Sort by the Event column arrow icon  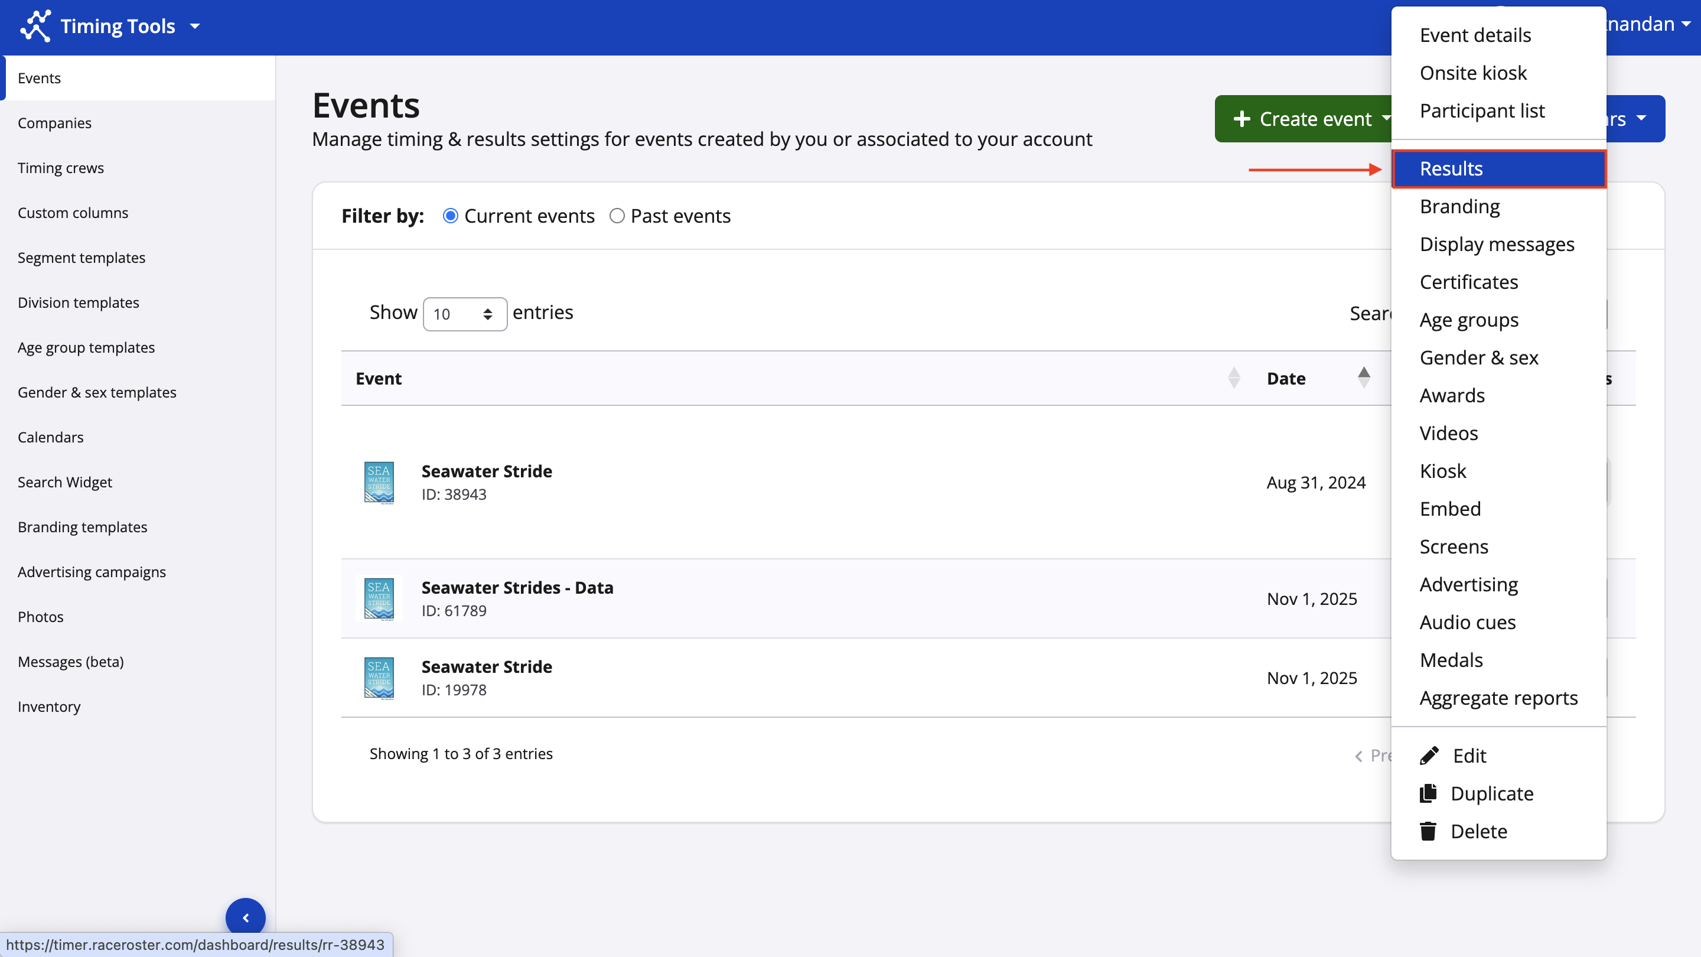[1233, 378]
